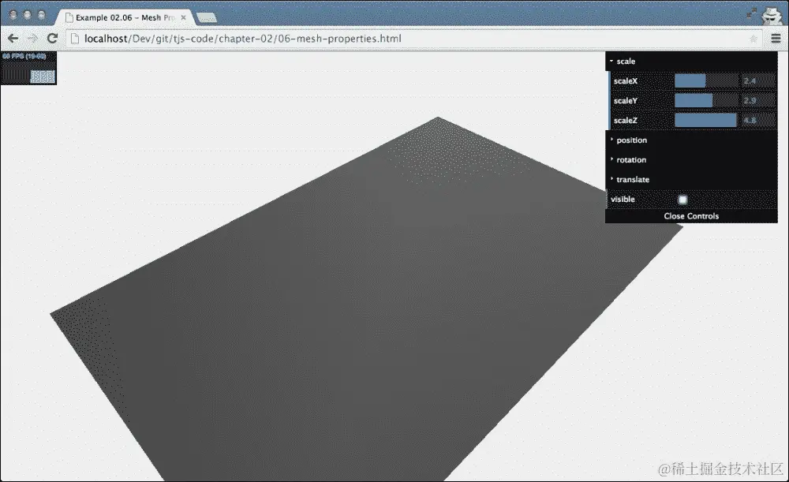This screenshot has width=789, height=482.
Task: Close the Example 02.06 tab
Action: [184, 17]
